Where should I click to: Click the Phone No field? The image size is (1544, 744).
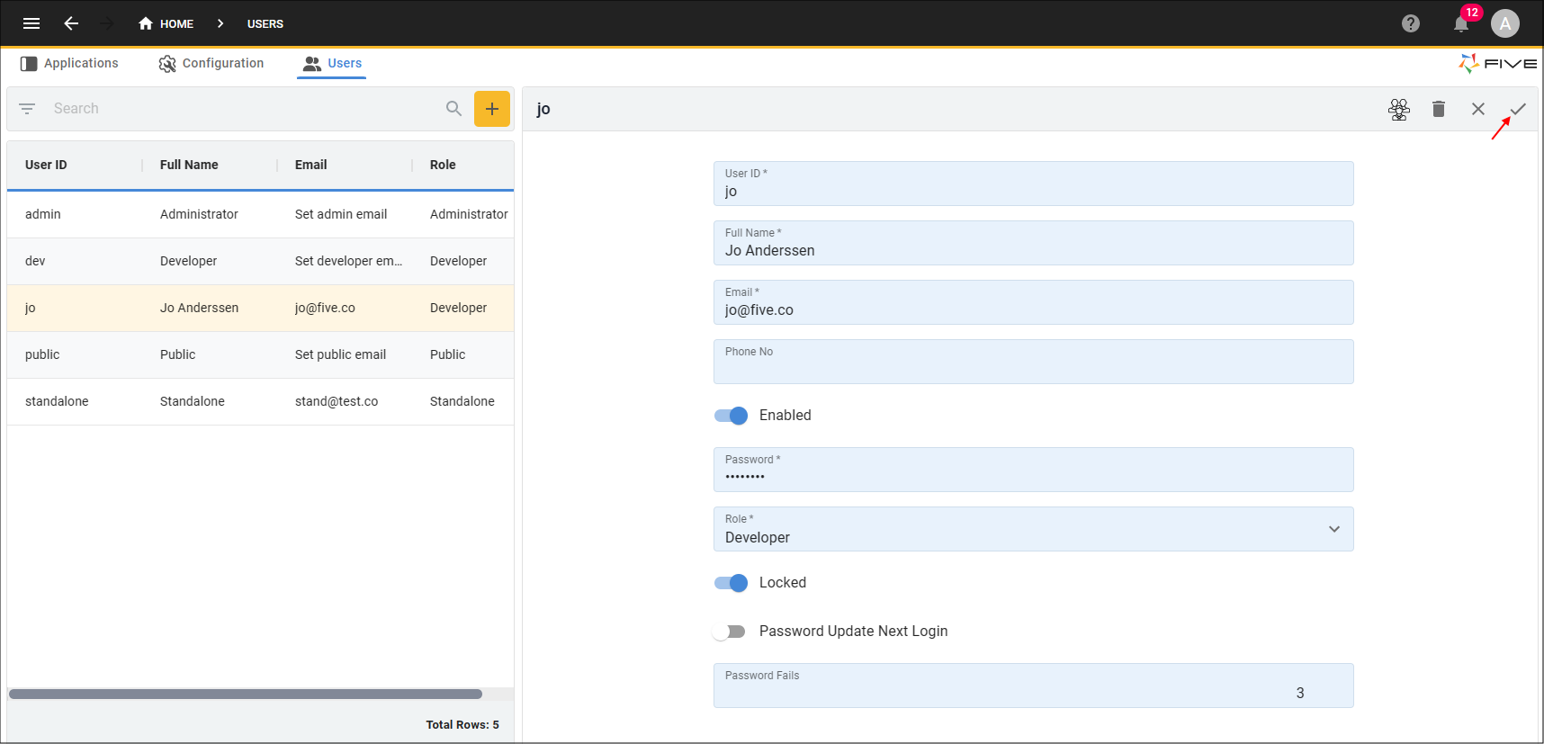pos(1033,362)
